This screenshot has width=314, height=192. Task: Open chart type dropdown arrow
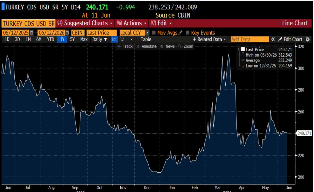(131, 39)
